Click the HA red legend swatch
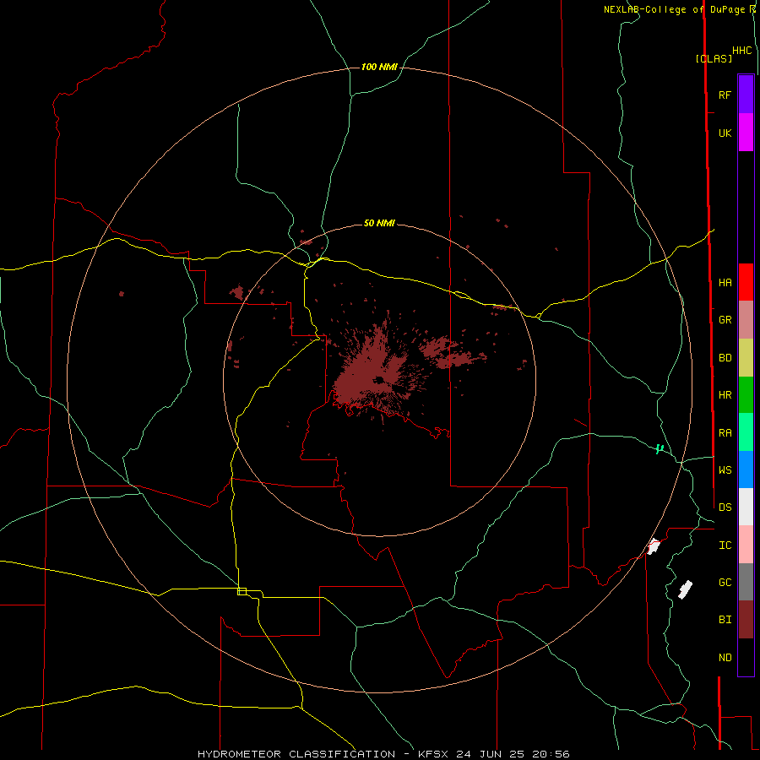Viewport: 760px width, 760px height. click(746, 282)
